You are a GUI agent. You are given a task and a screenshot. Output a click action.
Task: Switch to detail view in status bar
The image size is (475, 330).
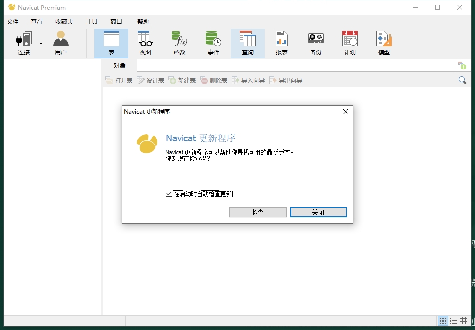point(463,321)
